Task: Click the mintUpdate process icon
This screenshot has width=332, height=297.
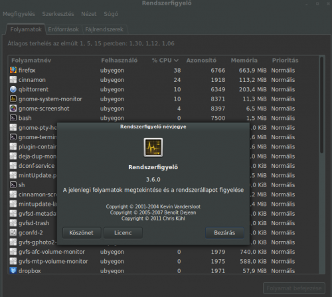Action: 13,175
